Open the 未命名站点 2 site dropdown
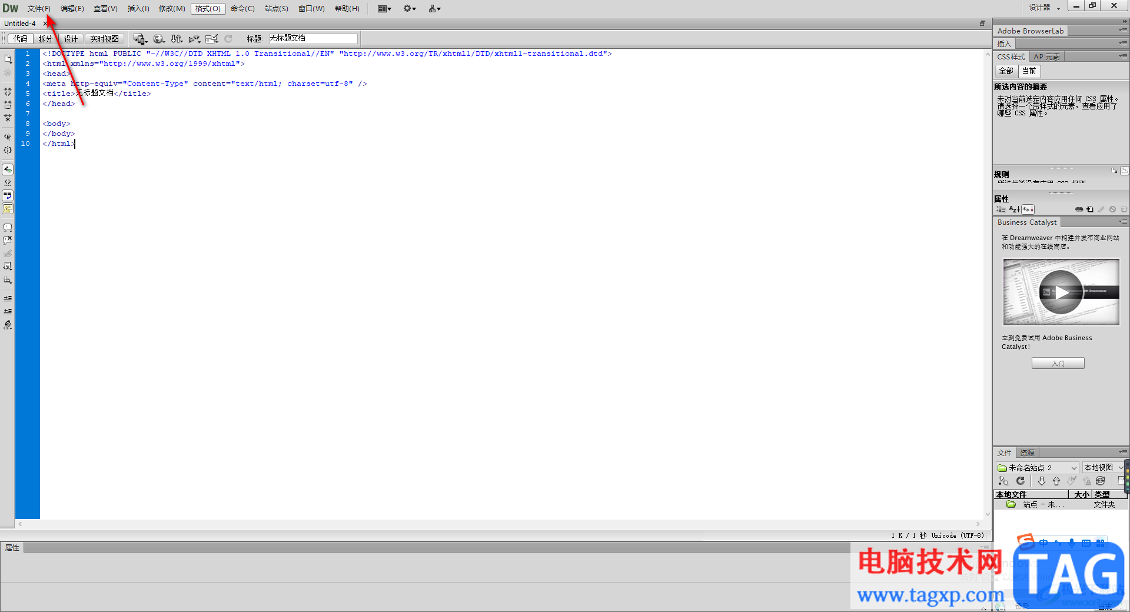 [1038, 468]
